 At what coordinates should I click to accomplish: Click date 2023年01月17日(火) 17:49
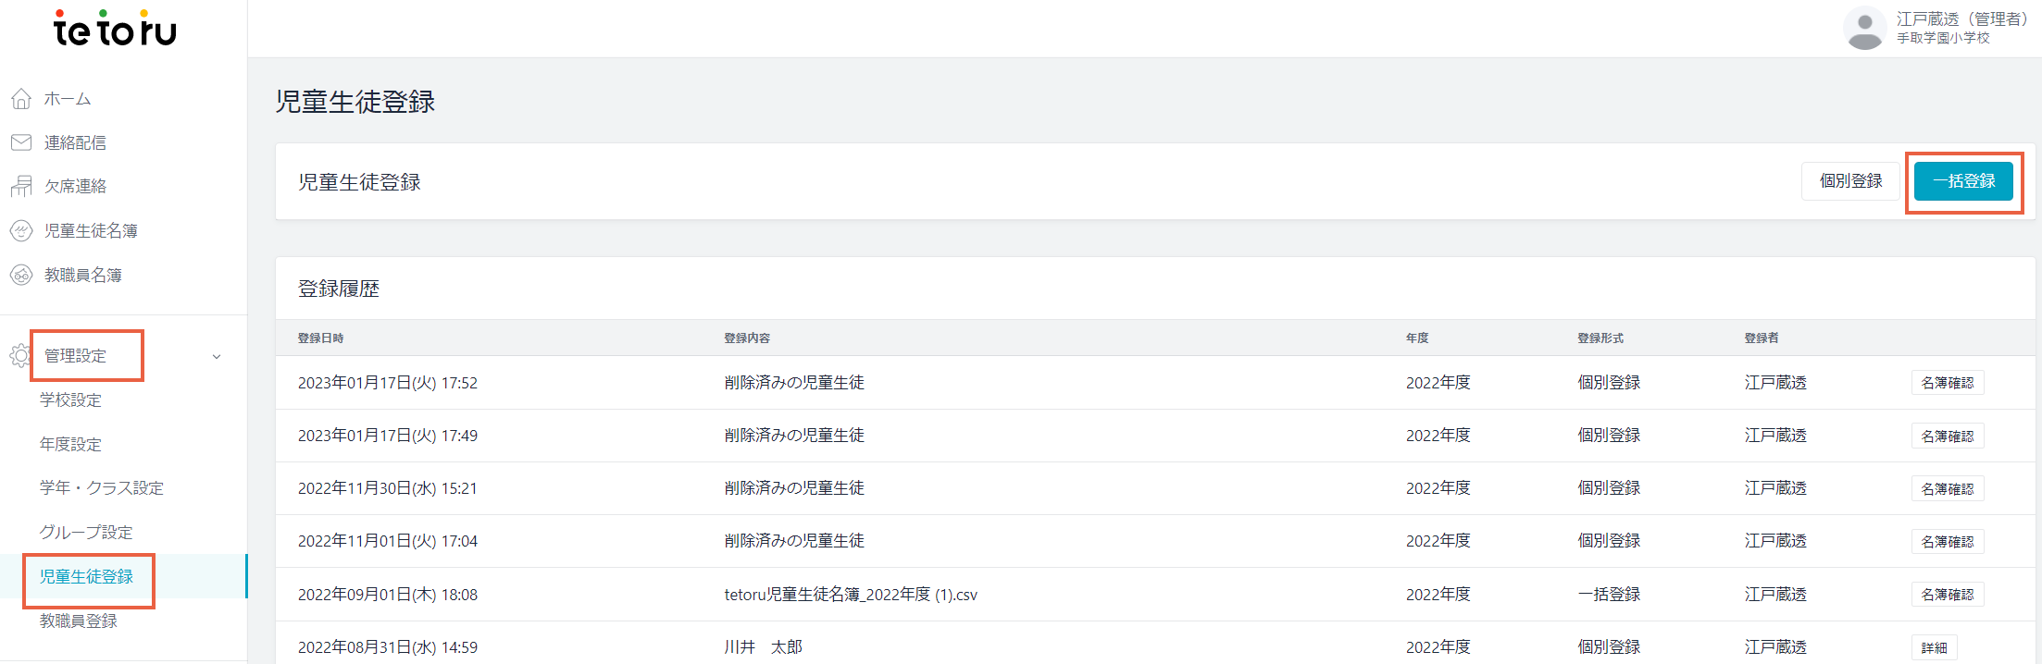[x=388, y=436]
